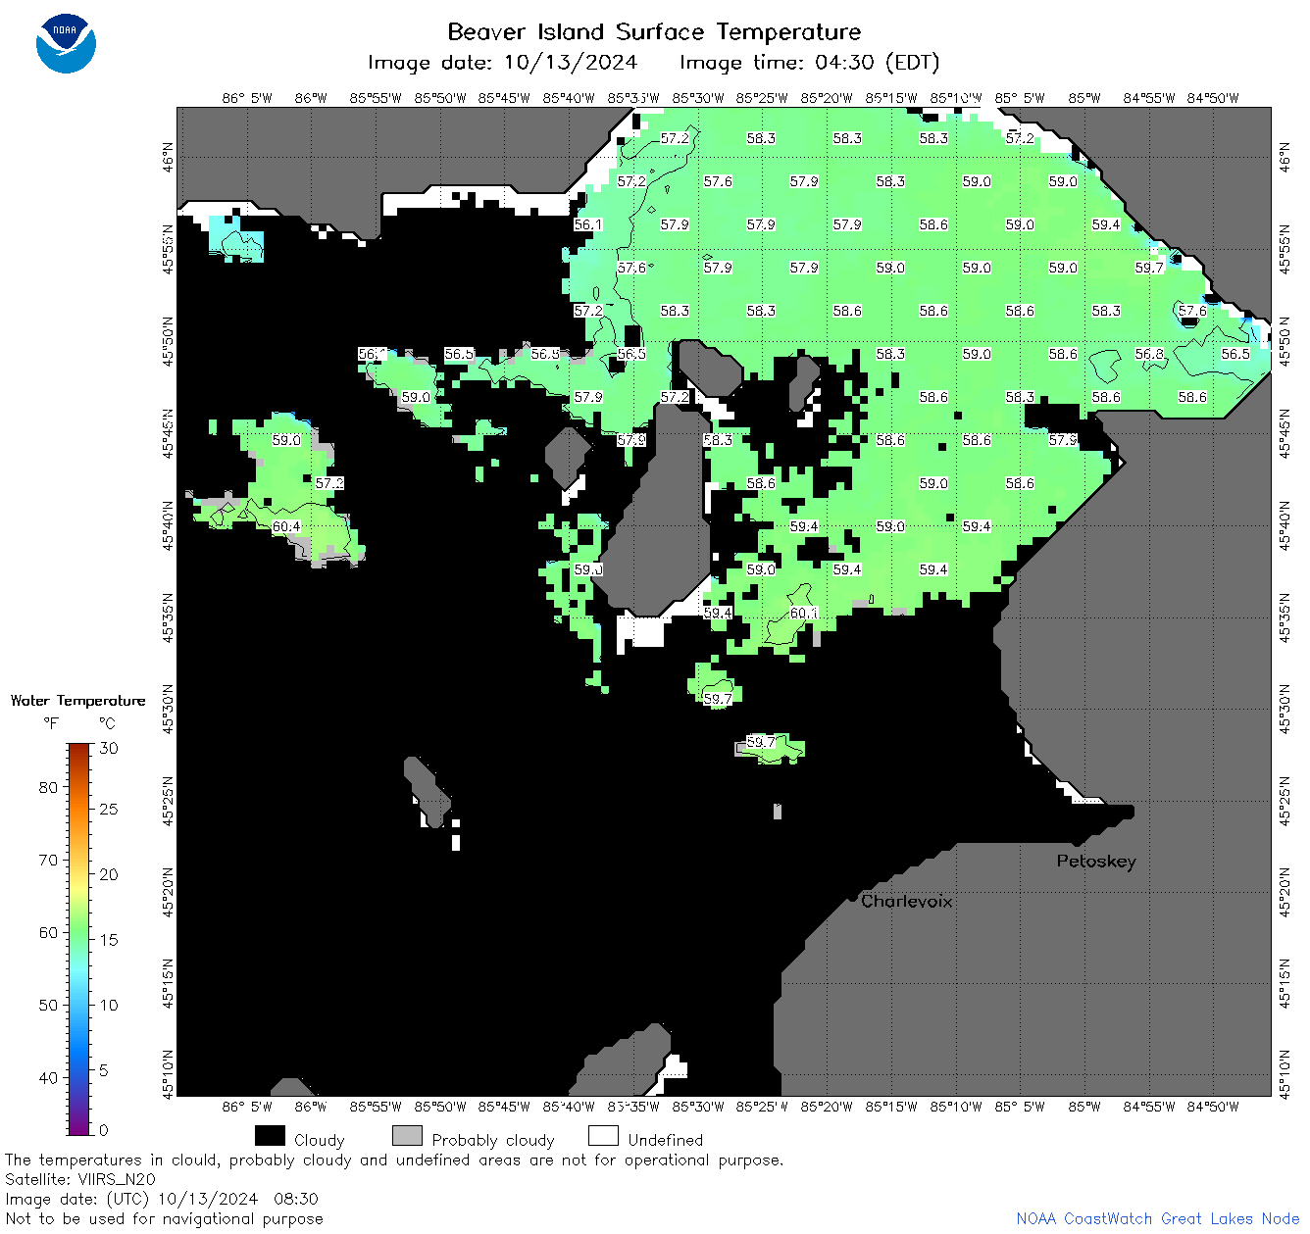Click the 80 Fahrenheit tick label
1310x1234 pixels.
coord(48,788)
